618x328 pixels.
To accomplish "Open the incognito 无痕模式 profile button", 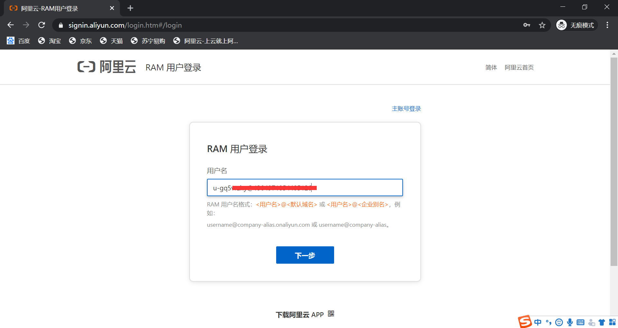I will pos(576,25).
